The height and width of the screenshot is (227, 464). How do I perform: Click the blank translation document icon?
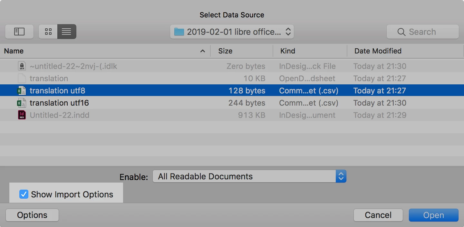22,79
